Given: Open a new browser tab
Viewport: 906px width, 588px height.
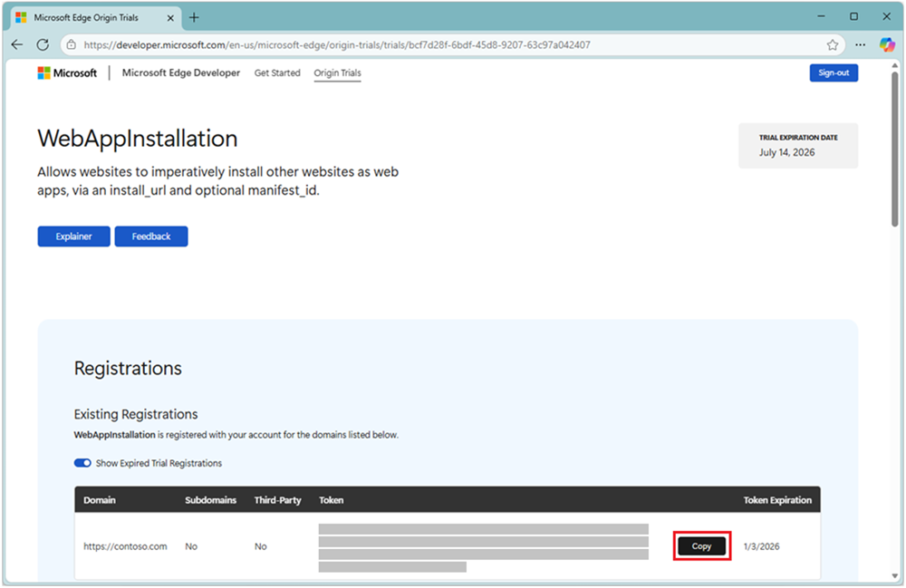Looking at the screenshot, I should click(194, 16).
